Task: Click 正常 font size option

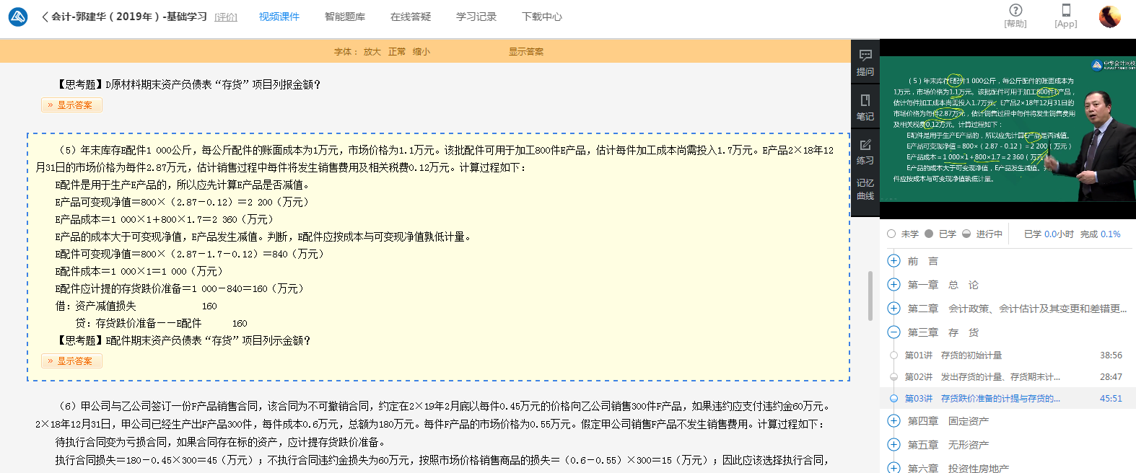Action: point(397,52)
